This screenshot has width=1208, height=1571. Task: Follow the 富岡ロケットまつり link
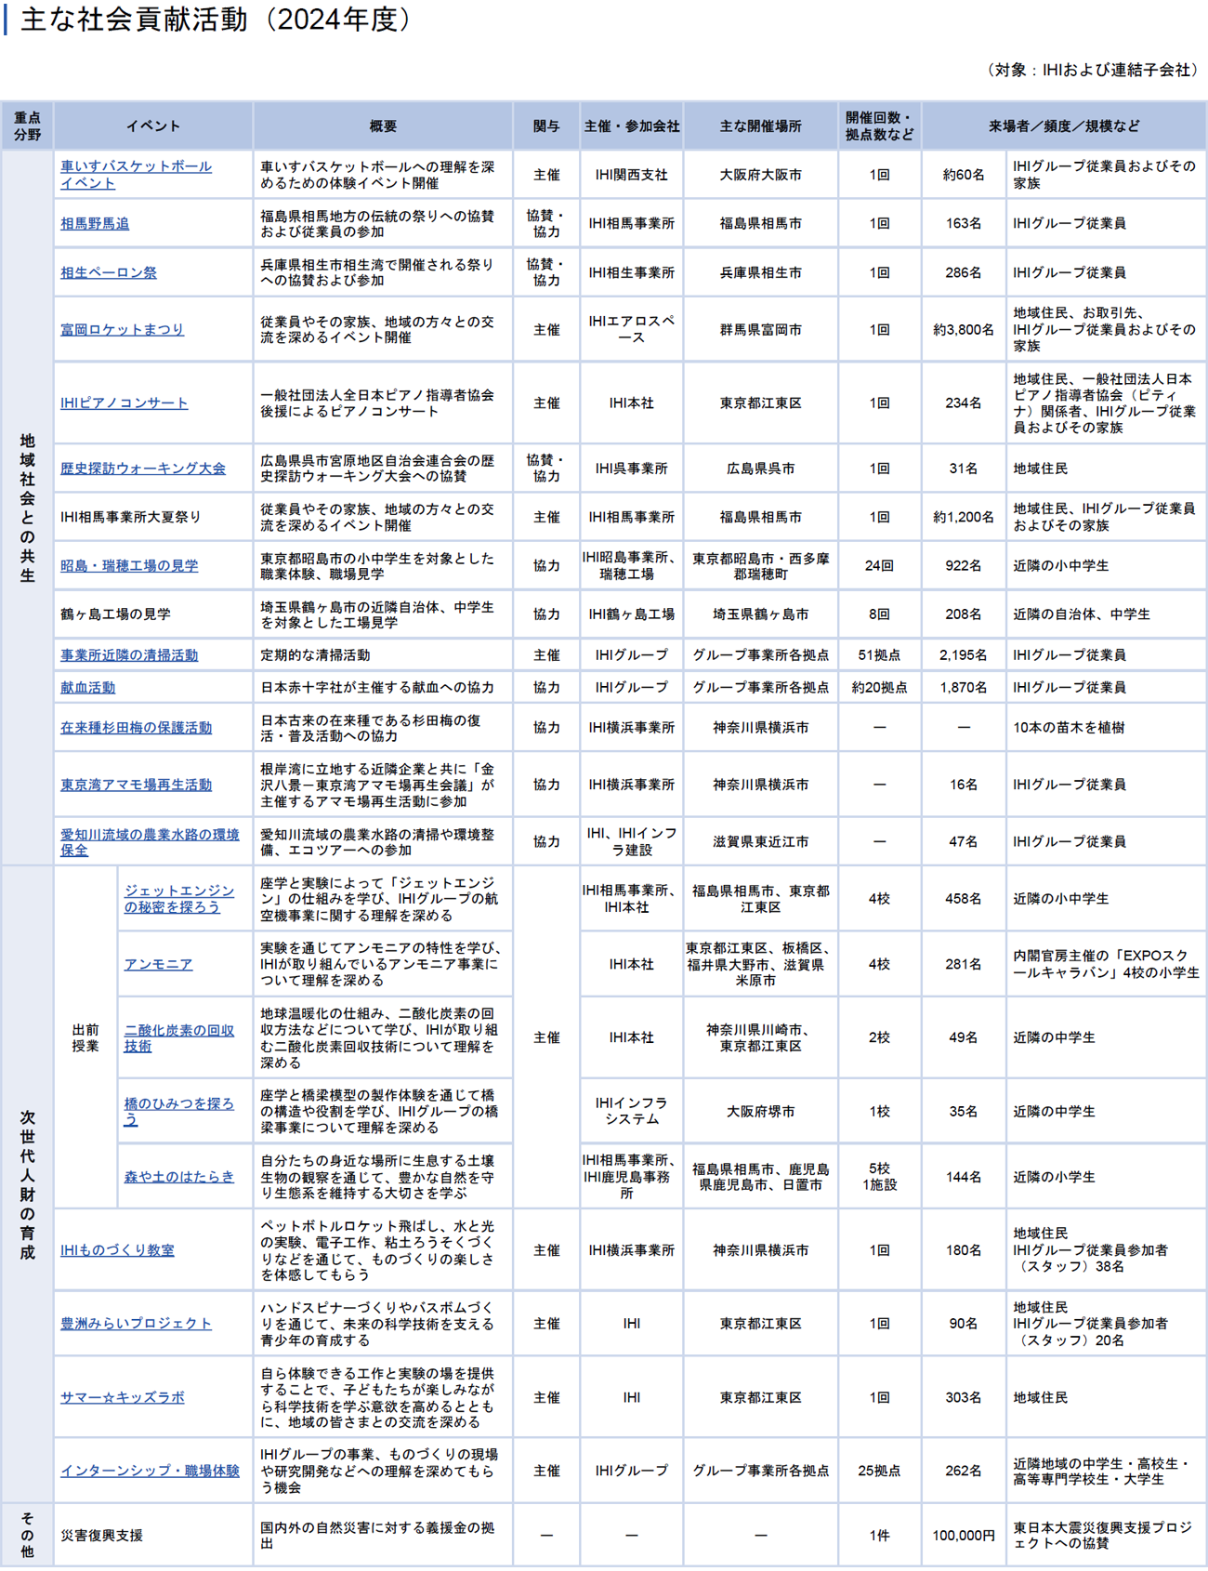(x=123, y=330)
